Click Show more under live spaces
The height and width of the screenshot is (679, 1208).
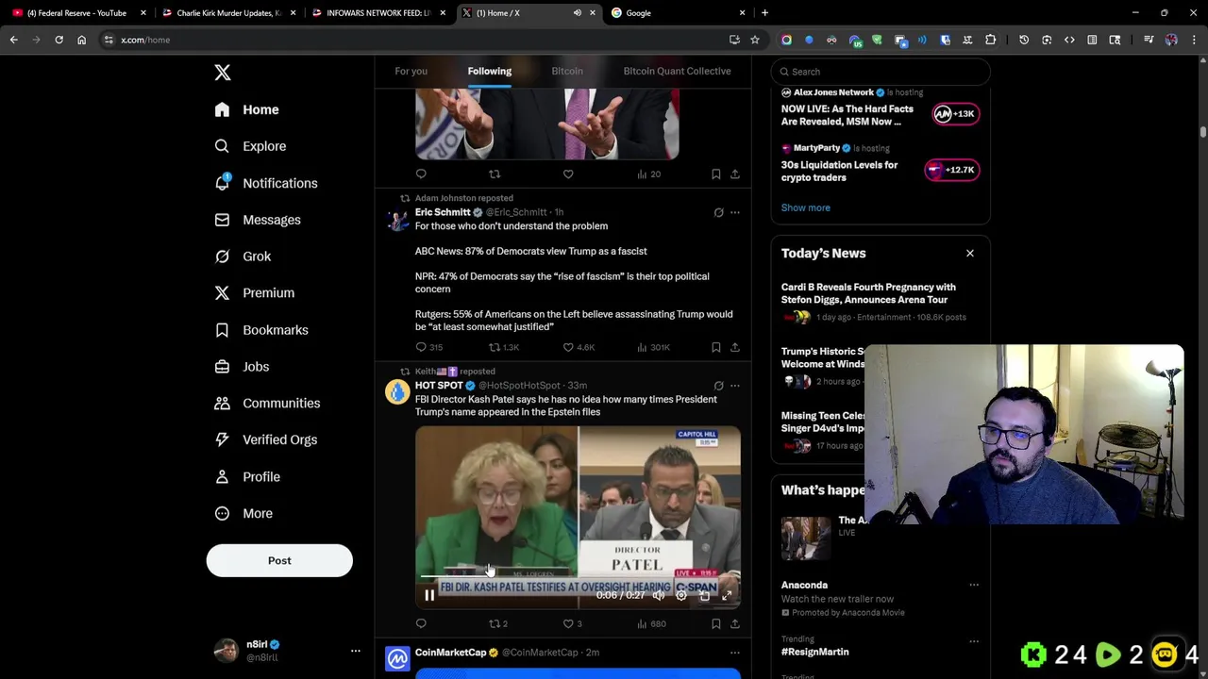[x=806, y=207]
